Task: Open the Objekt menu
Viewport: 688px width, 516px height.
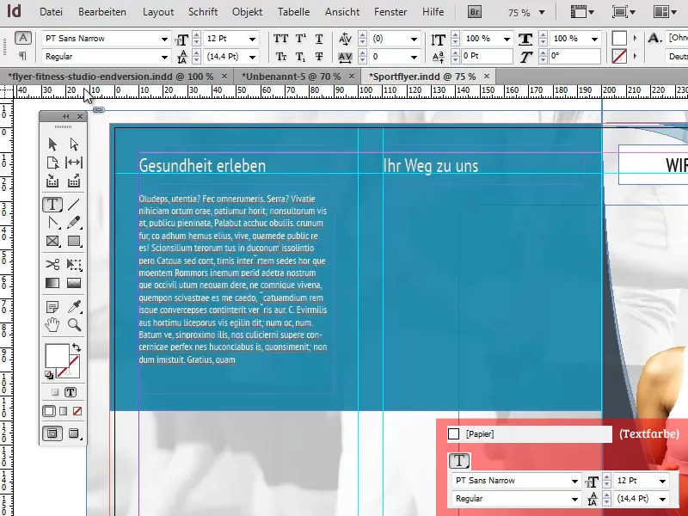Action: 248,12
